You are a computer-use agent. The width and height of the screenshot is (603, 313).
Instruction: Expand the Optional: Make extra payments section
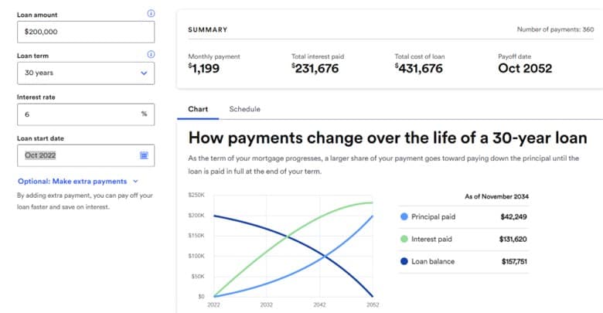(x=72, y=181)
